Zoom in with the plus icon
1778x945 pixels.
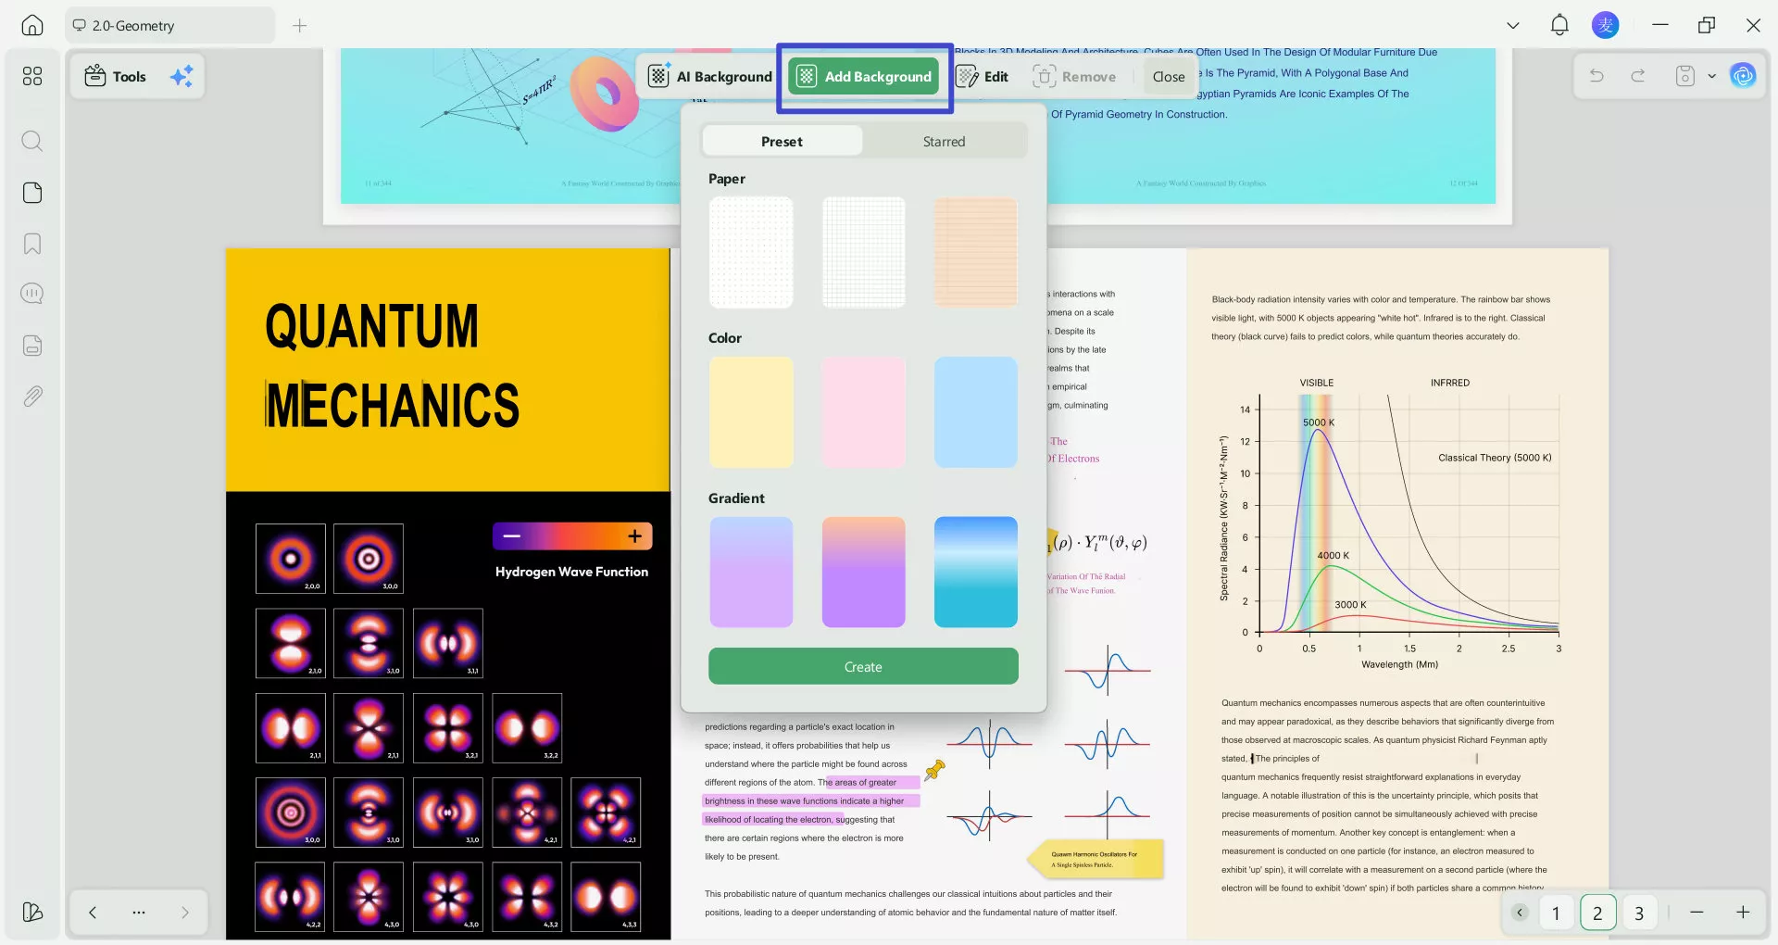[1743, 913]
